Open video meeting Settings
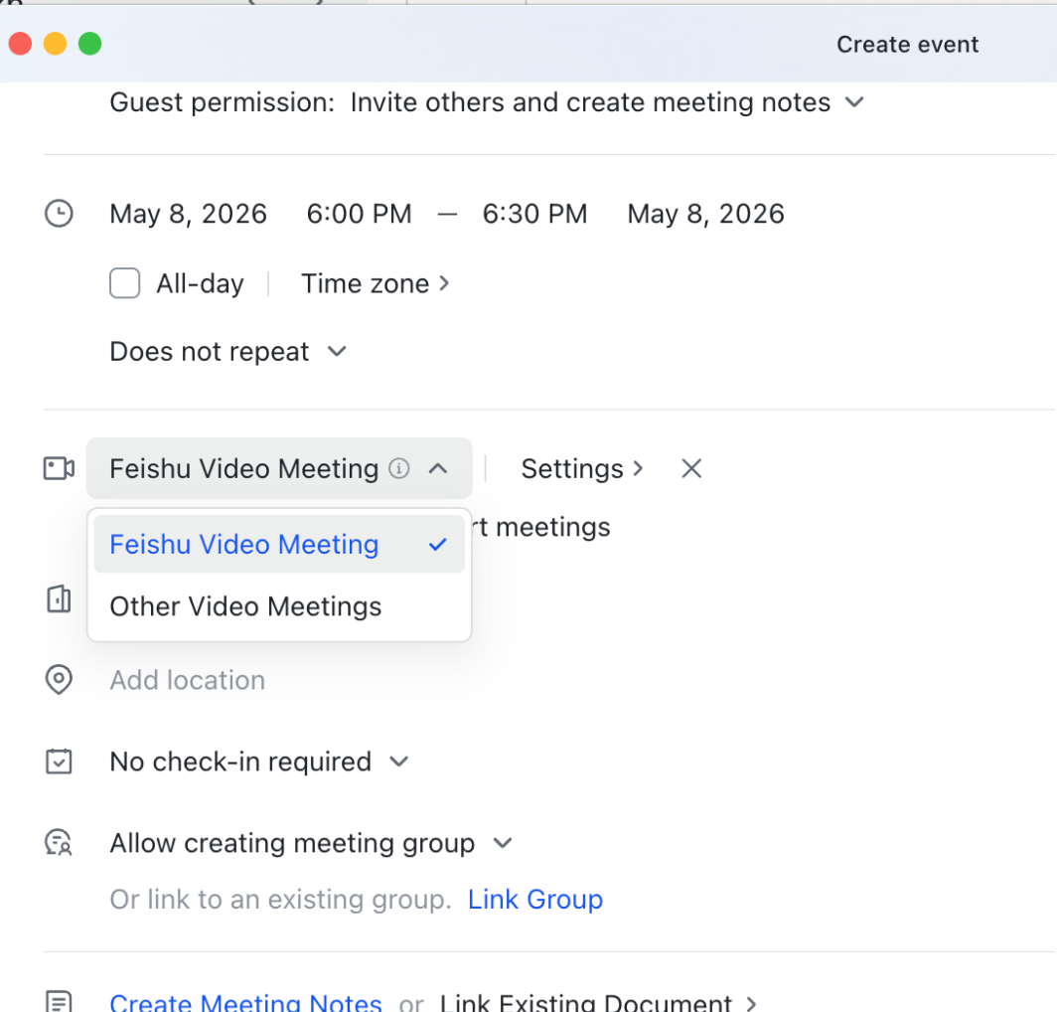This screenshot has height=1012, width=1057. click(582, 468)
